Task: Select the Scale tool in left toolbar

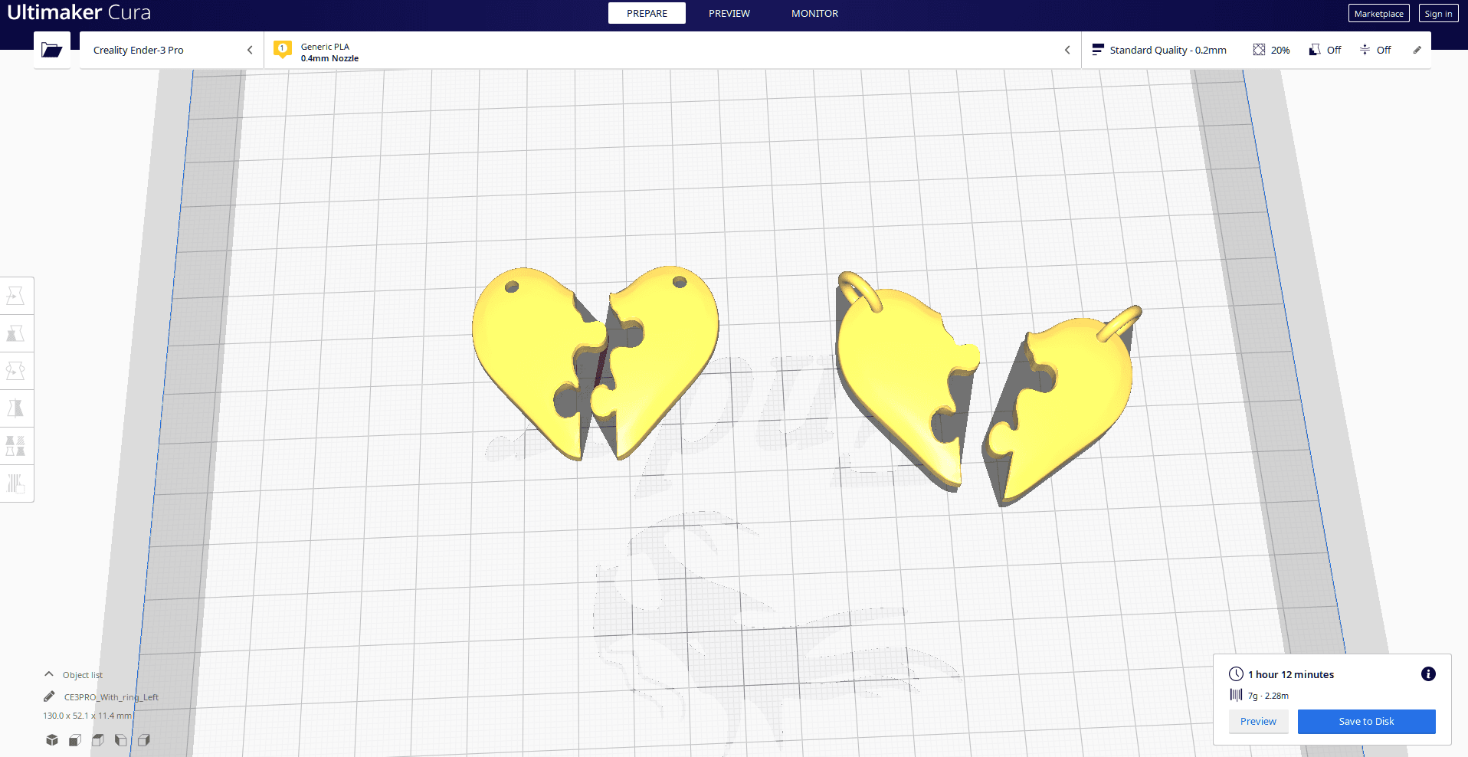Action: click(x=16, y=333)
